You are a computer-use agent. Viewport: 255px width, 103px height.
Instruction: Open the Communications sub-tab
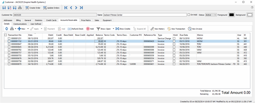pos(20,24)
